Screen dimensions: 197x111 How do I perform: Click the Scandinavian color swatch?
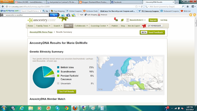58,72
